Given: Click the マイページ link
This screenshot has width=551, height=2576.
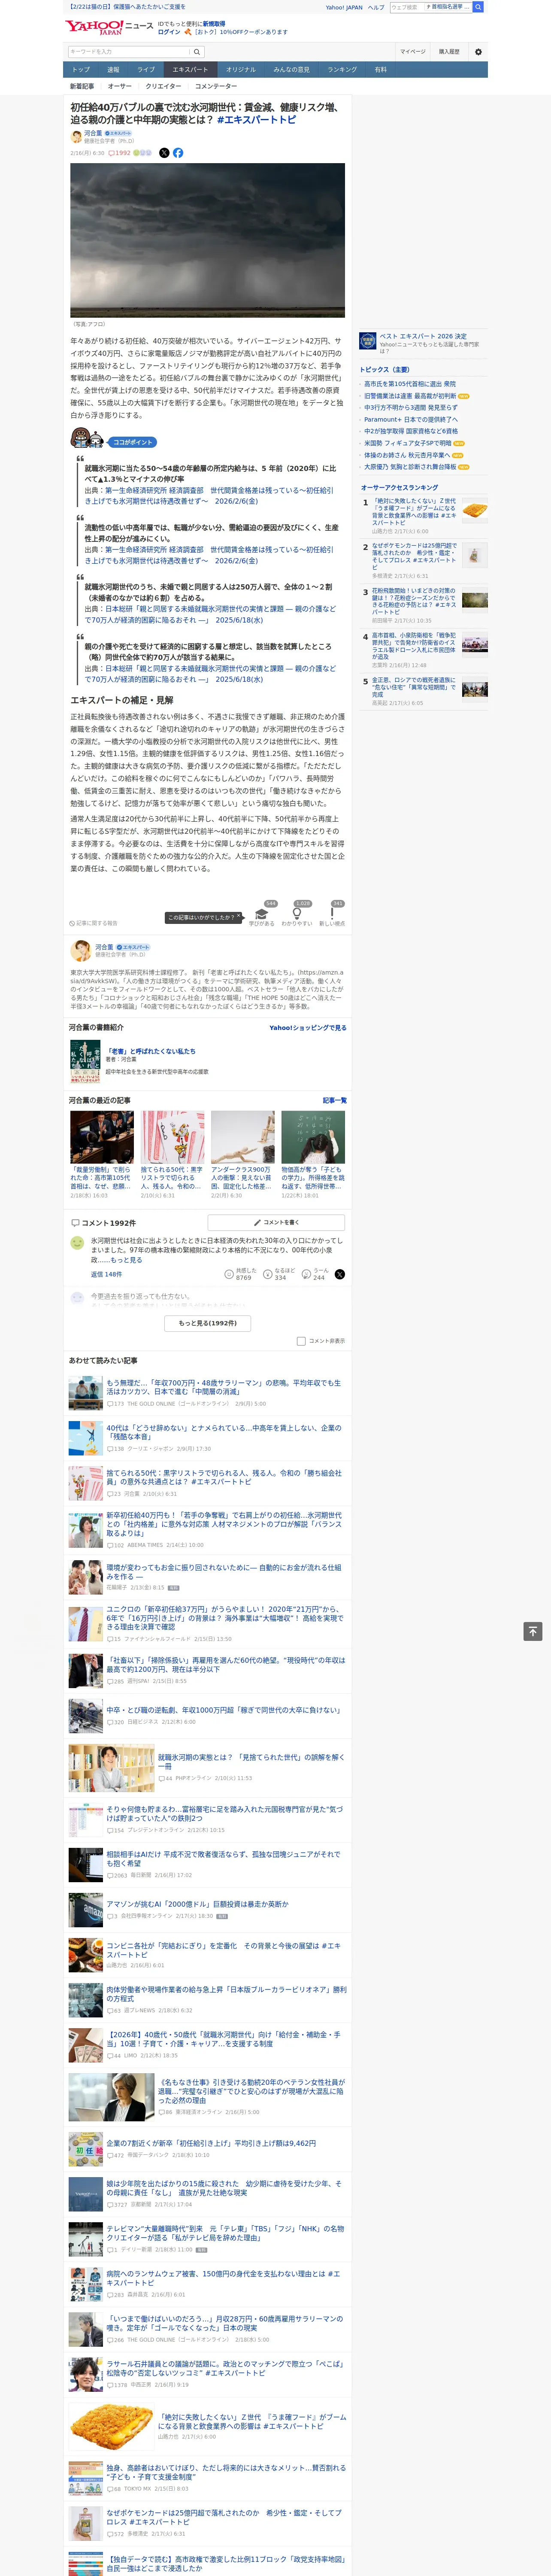Looking at the screenshot, I should [413, 52].
